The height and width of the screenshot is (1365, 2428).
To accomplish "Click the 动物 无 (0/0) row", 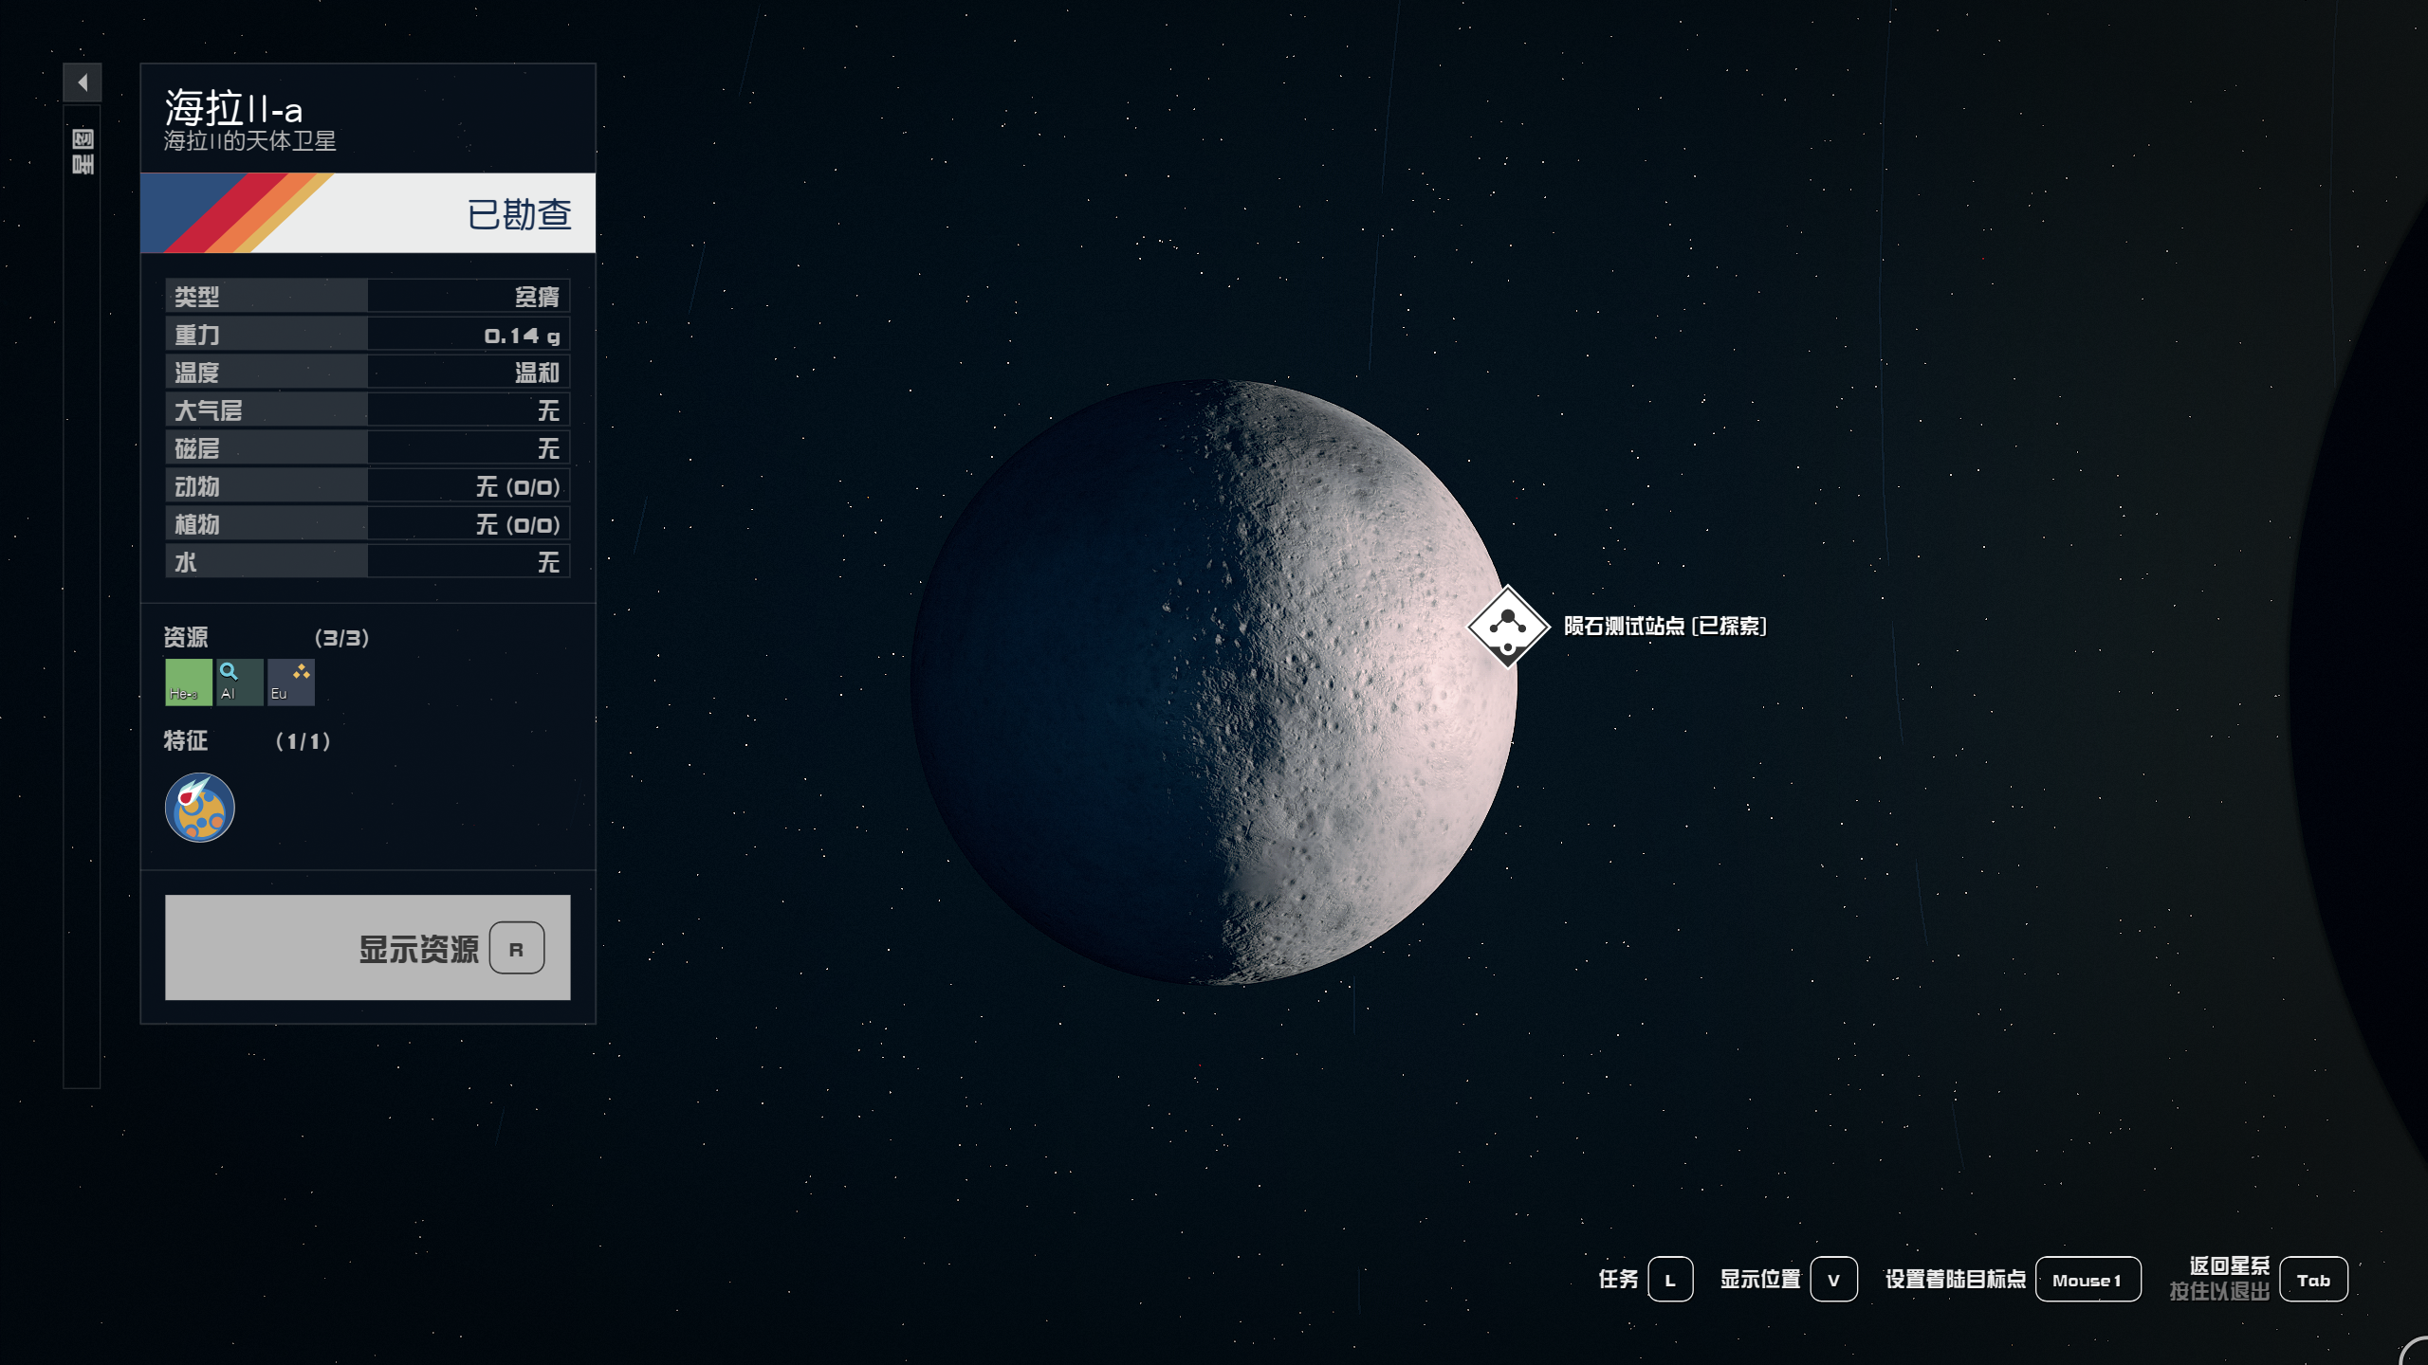I will point(368,485).
